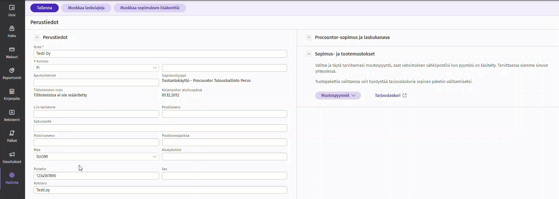Click Muokkaa laskulajeja button
The height and width of the screenshot is (199, 559).
click(x=86, y=8)
